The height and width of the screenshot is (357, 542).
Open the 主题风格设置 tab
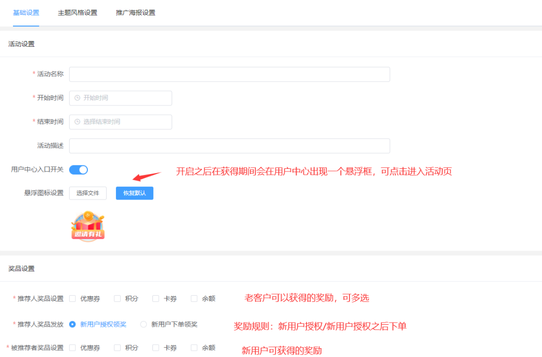pos(78,13)
